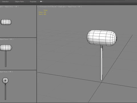Image resolution: width=137 pixels, height=103 pixels.
Task: Select the capsule hammer head in the Perspective viewport
Action: [102, 38]
